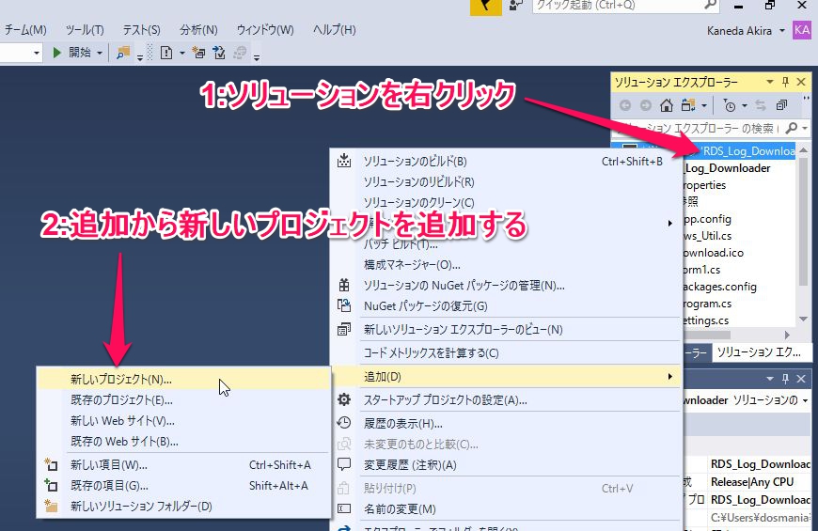Expand the 開始 button dropdown arrow

point(100,53)
